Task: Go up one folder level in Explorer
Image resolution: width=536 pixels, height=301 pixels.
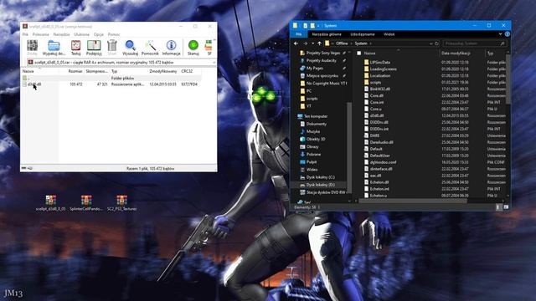Action: [319, 43]
